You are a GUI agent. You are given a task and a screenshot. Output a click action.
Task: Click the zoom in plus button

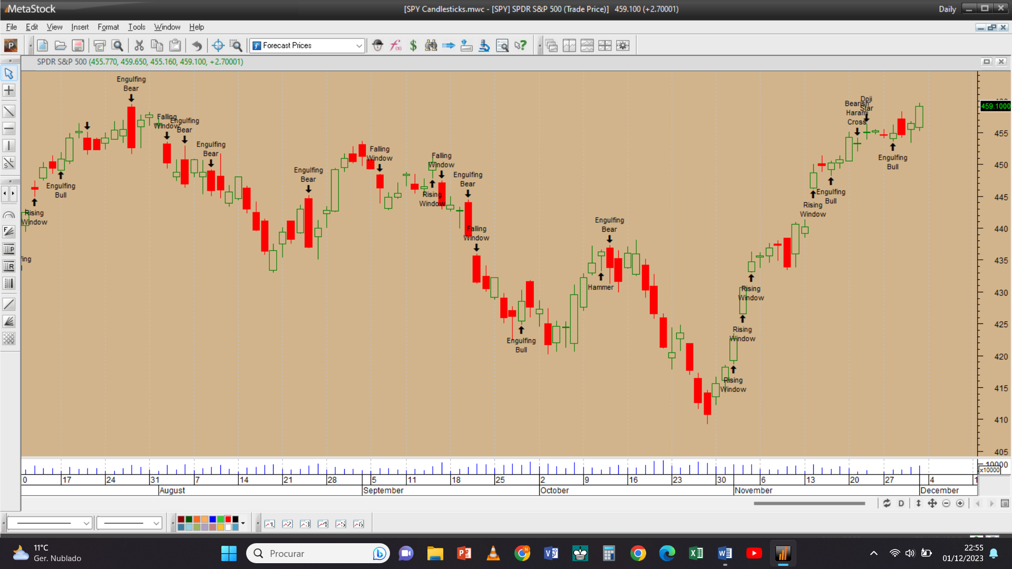pos(960,504)
